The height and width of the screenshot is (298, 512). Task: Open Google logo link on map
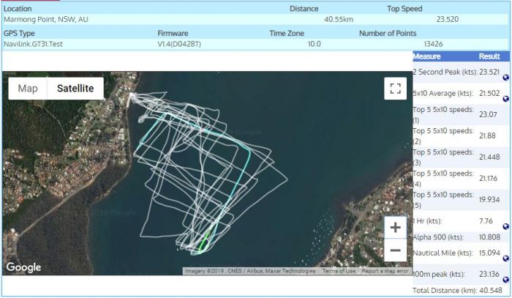click(24, 268)
